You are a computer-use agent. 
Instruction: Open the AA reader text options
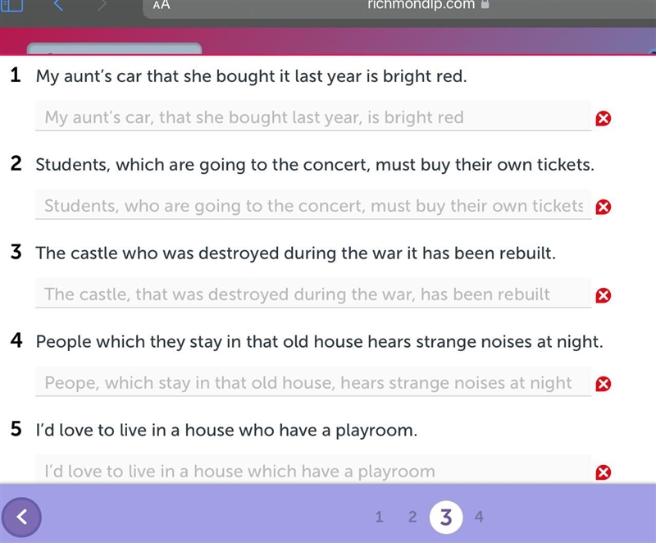(162, 5)
